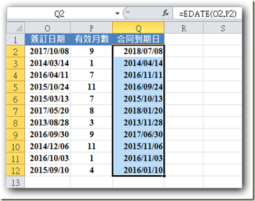Screen dimensions: 255x201
Task: Click months value 9 in row 2
Action: coord(91,51)
